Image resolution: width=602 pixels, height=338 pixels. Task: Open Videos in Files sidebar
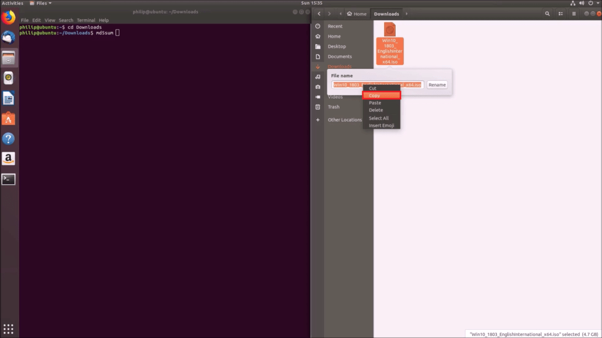click(x=335, y=97)
